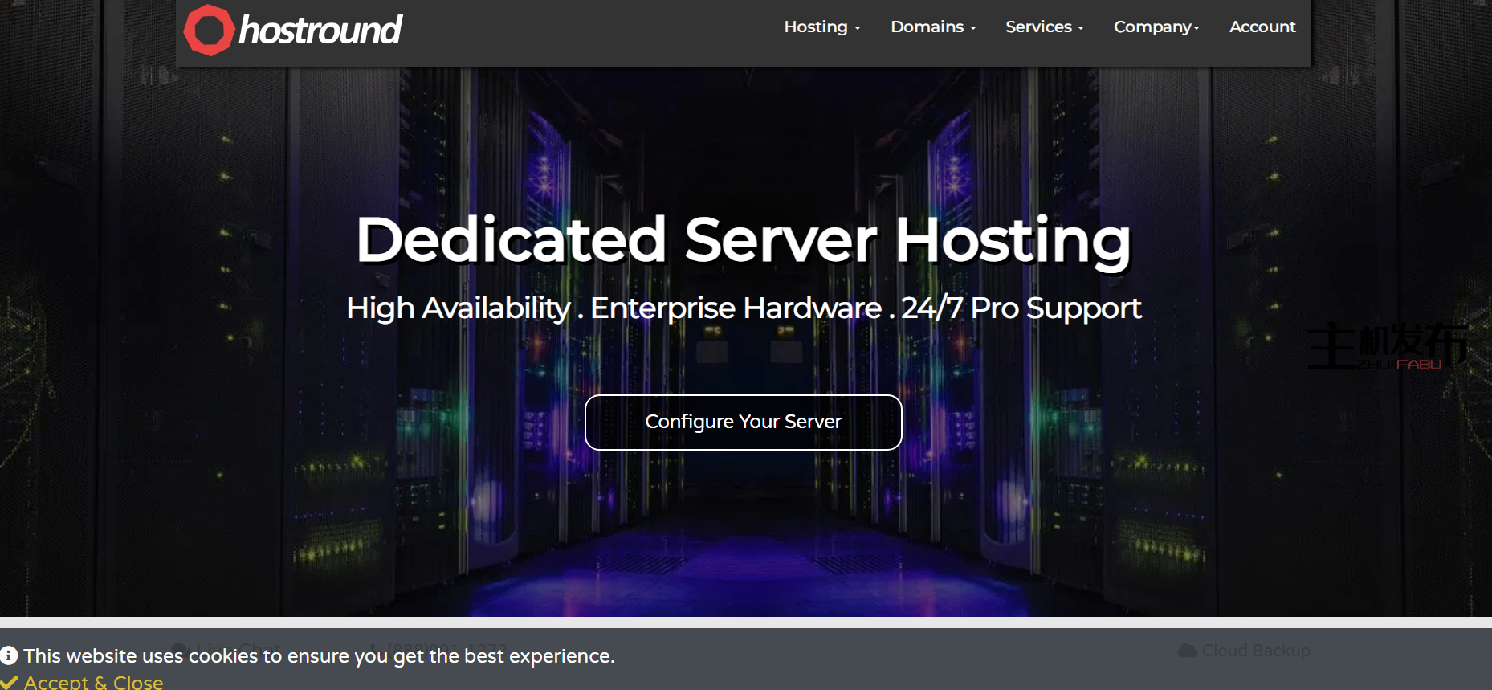This screenshot has width=1492, height=690.
Task: Expand the Services dropdown in navbar
Action: (x=1044, y=27)
